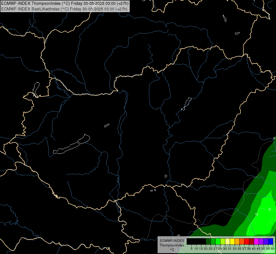Select the blue 55-60 legend swatch
The height and width of the screenshot is (254, 276).
point(271,241)
